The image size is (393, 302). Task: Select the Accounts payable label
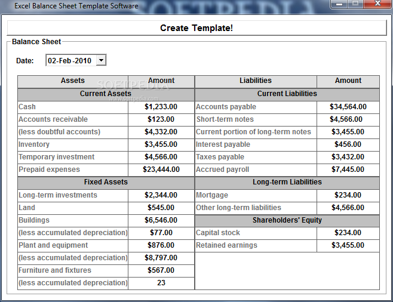(x=226, y=107)
